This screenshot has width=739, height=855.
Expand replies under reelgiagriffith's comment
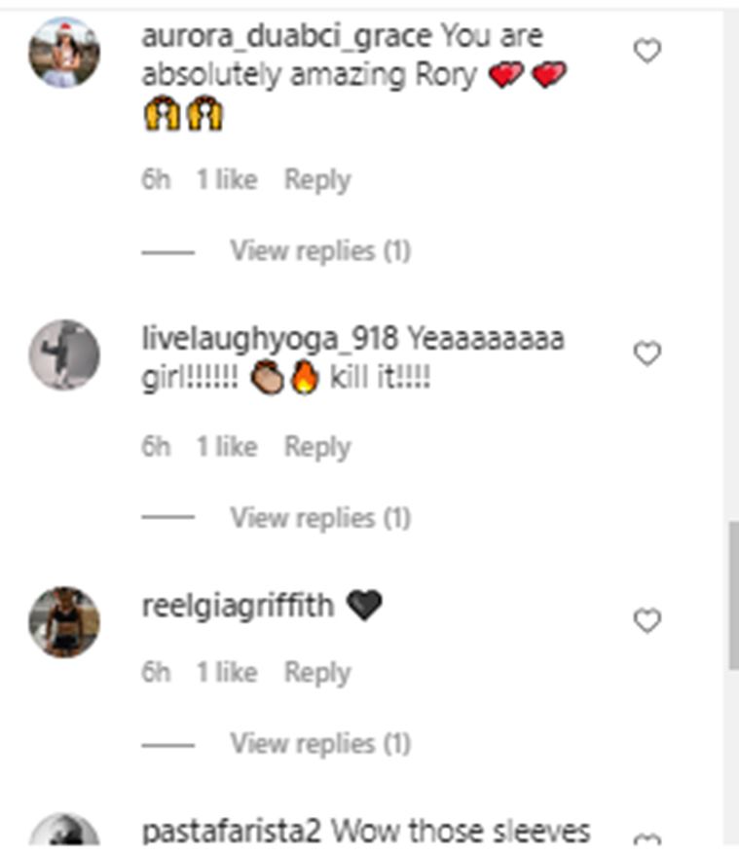[319, 744]
